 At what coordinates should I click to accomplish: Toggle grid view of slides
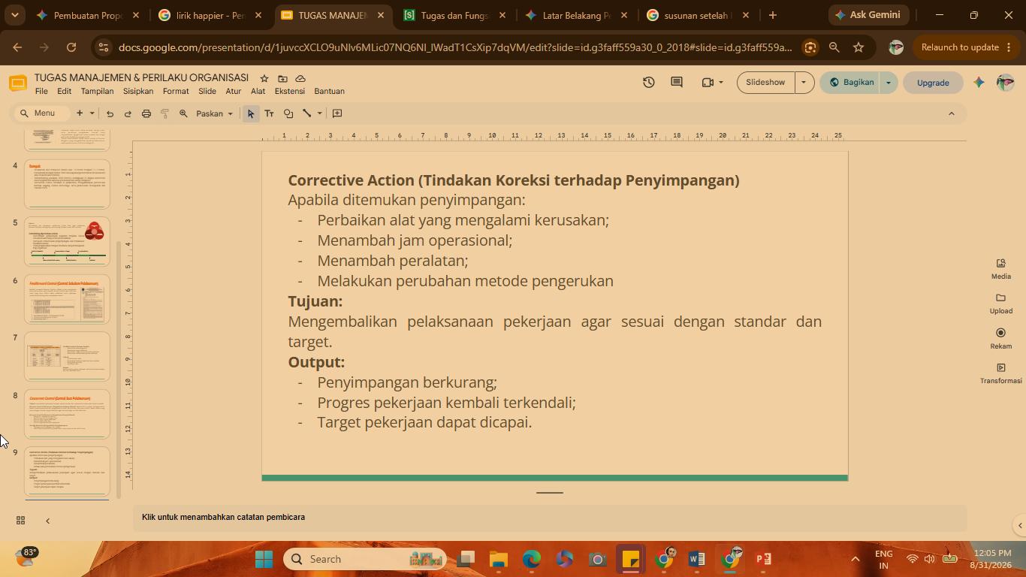20,520
